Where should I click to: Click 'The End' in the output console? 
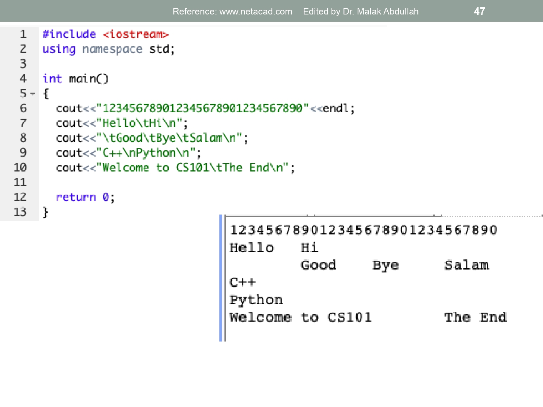pos(475,317)
